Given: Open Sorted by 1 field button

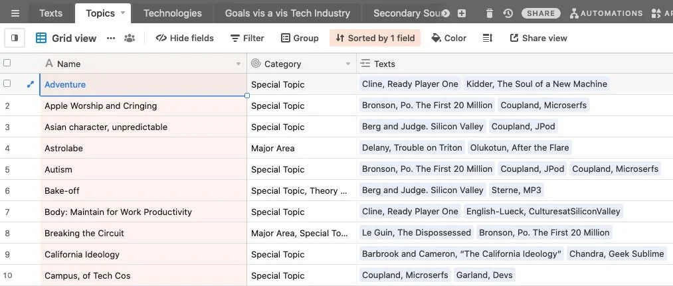Looking at the screenshot, I should point(375,38).
